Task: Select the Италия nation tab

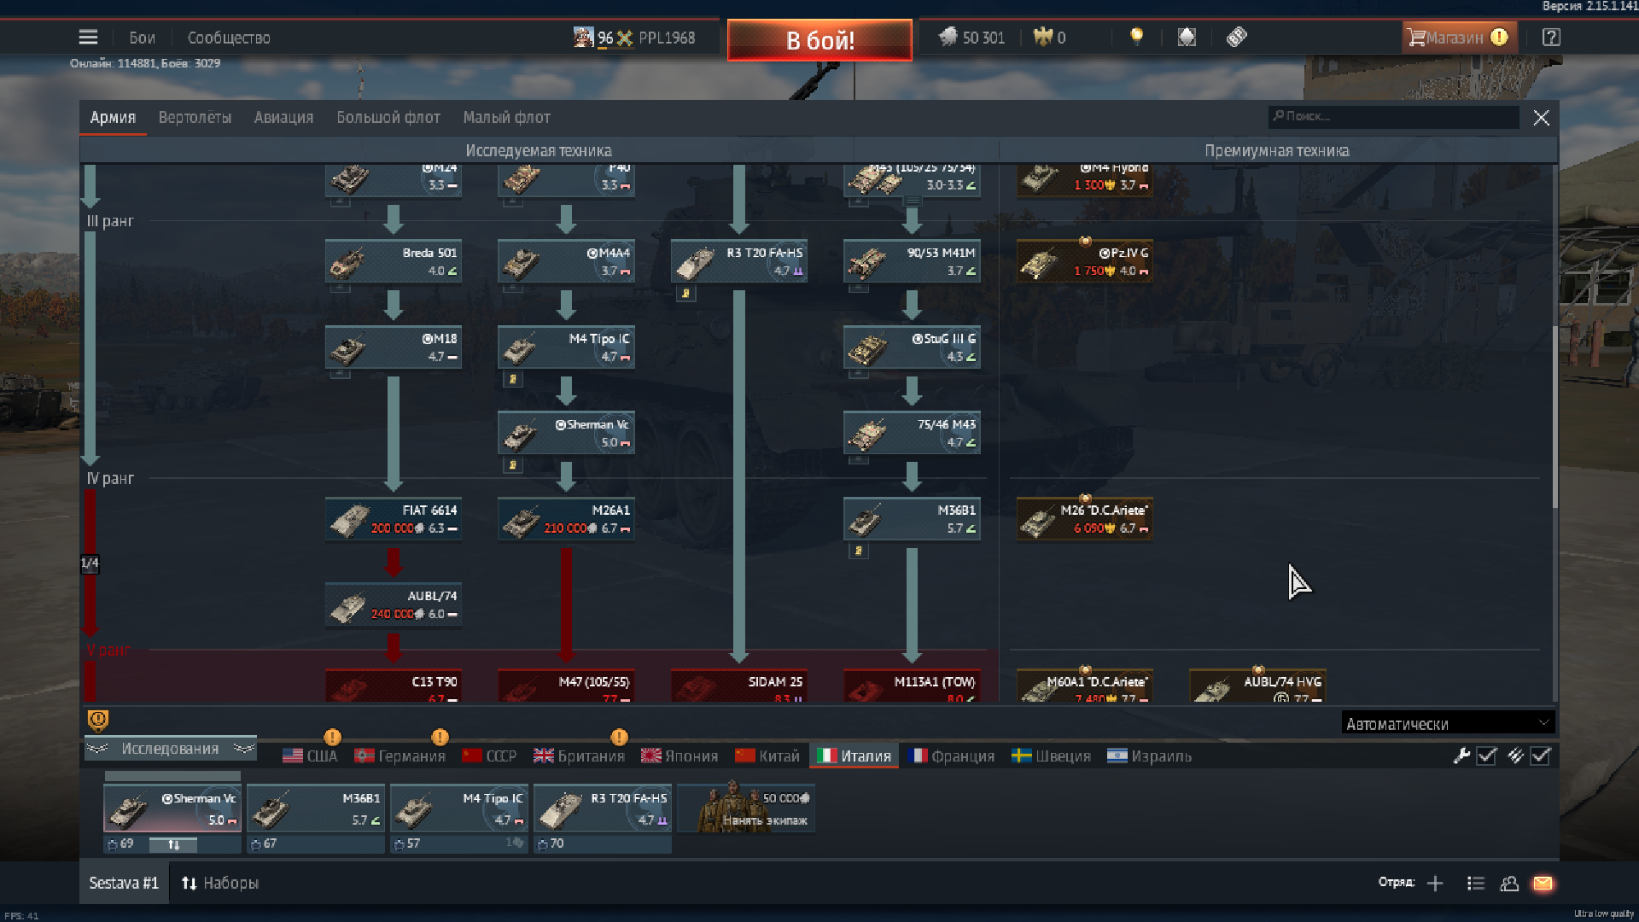Action: [x=854, y=756]
